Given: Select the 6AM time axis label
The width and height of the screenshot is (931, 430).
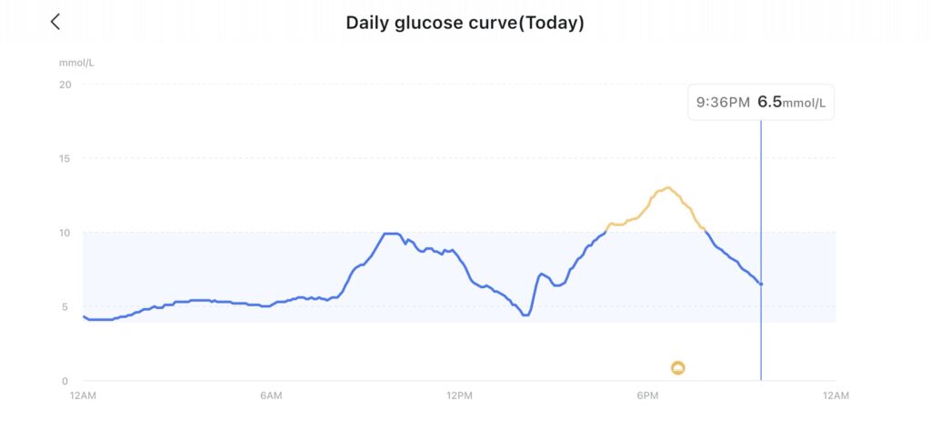Looking at the screenshot, I should coord(271,395).
